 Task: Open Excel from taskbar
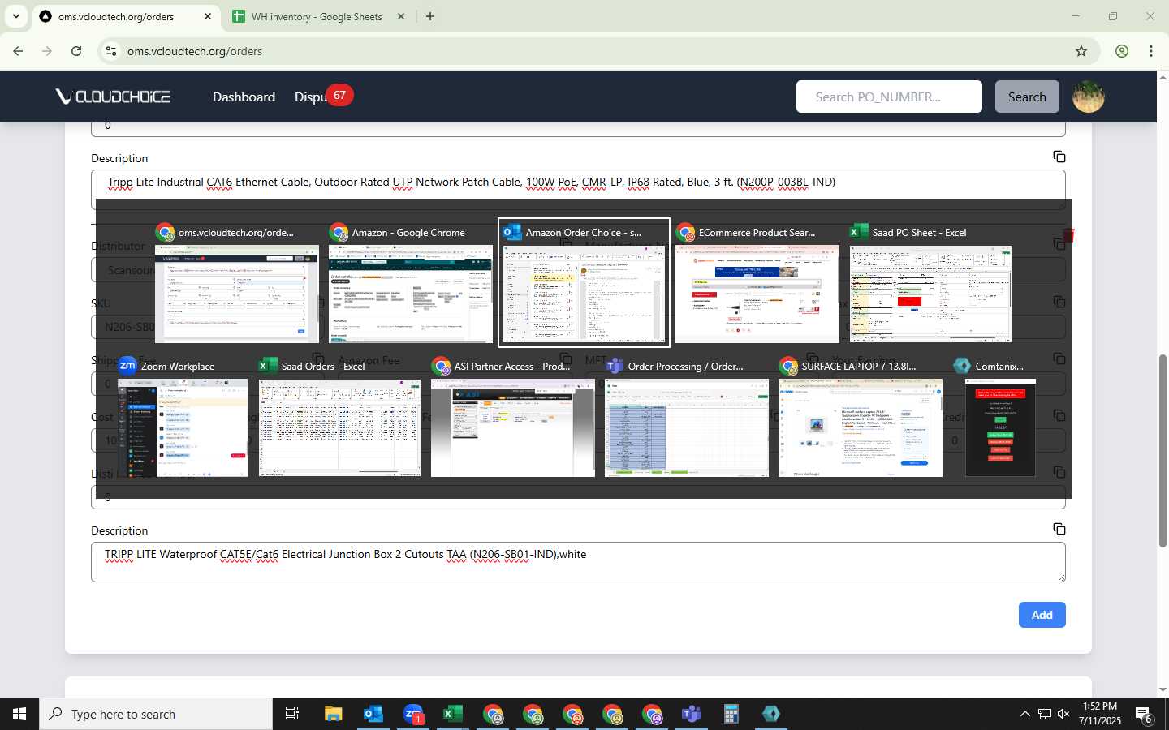(453, 714)
